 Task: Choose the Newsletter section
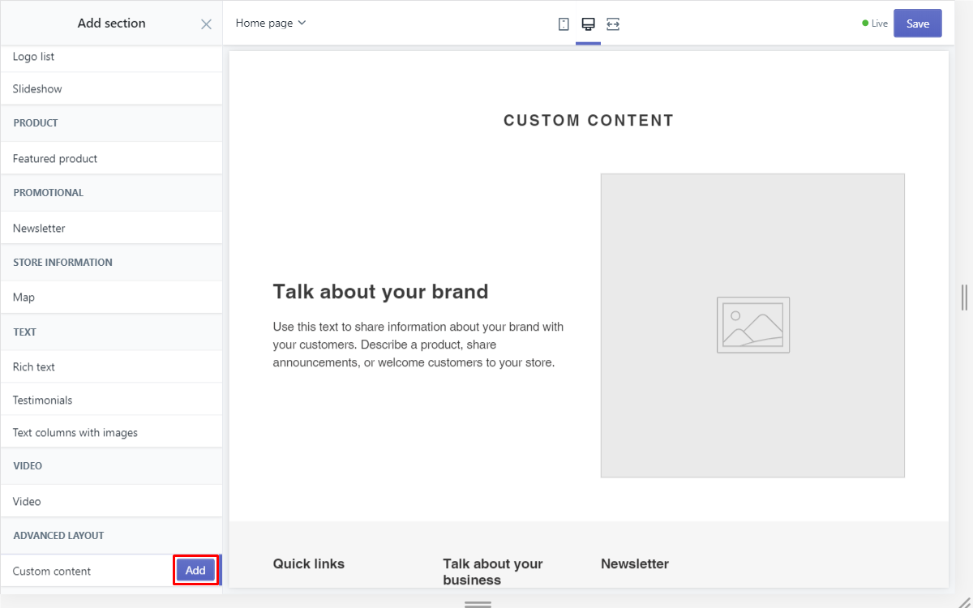[x=111, y=229]
